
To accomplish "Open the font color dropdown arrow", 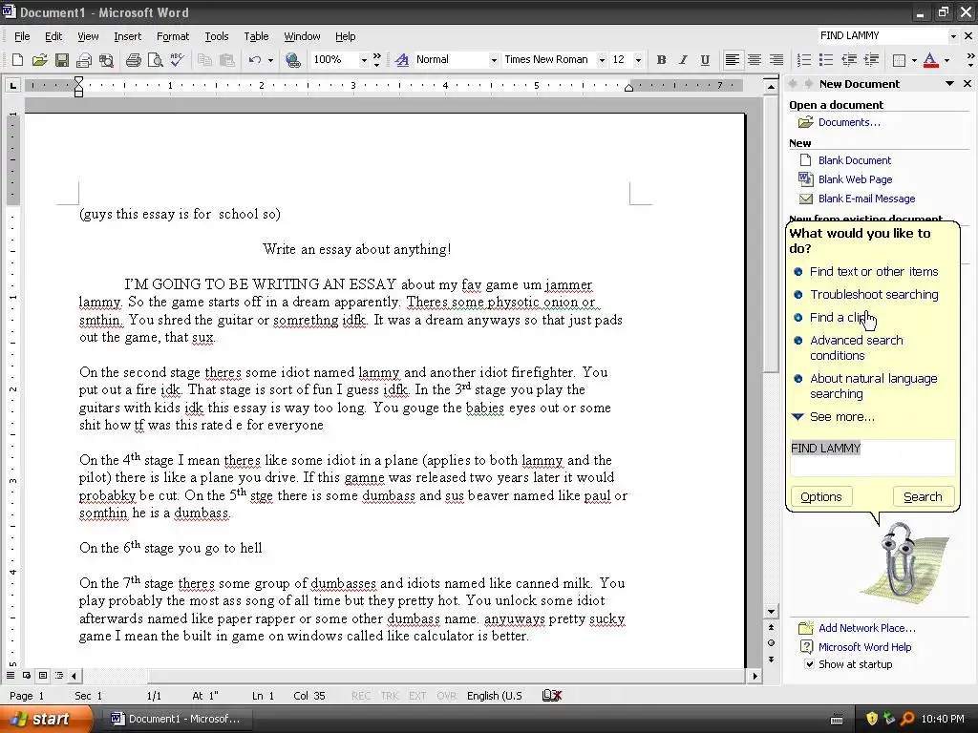I will [x=946, y=60].
